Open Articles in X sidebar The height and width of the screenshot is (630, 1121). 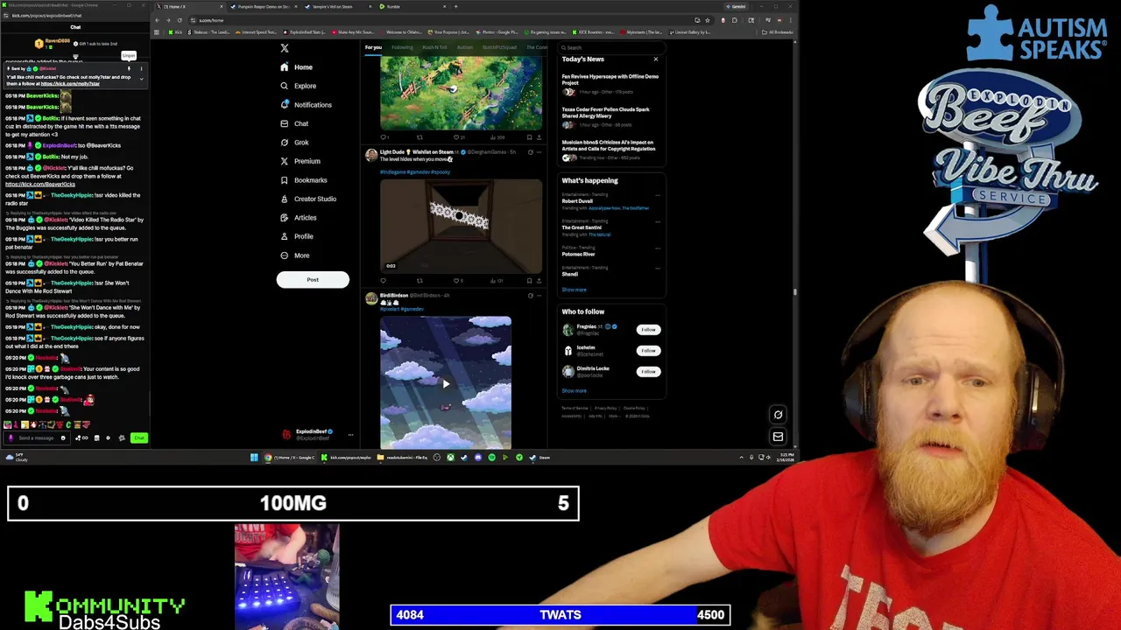coord(298,218)
